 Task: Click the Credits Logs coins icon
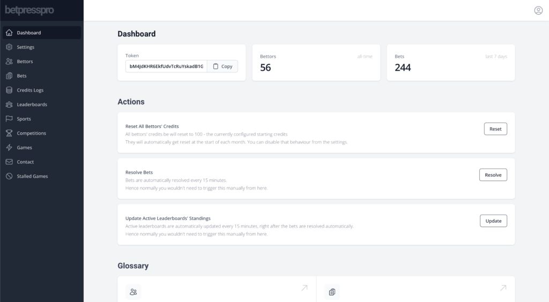(9, 90)
